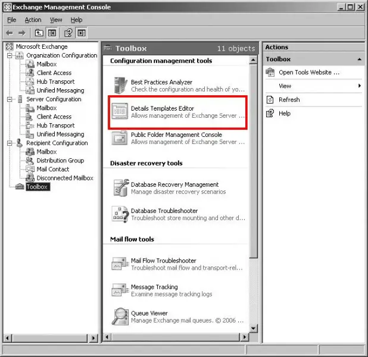Click Refresh in the Actions pane
The width and height of the screenshot is (368, 357).
[289, 100]
